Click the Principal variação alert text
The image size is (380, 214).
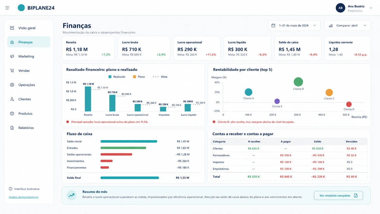tap(110, 122)
